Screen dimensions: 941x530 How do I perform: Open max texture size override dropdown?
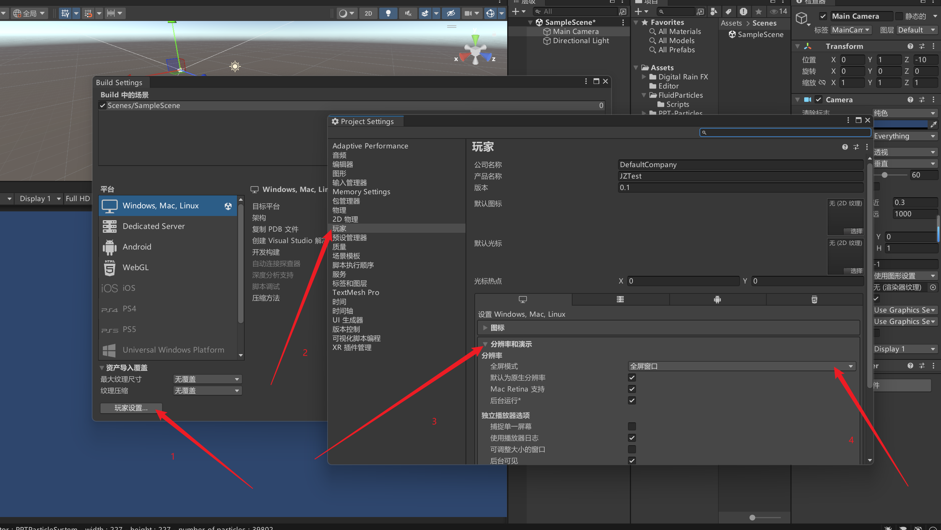(207, 379)
